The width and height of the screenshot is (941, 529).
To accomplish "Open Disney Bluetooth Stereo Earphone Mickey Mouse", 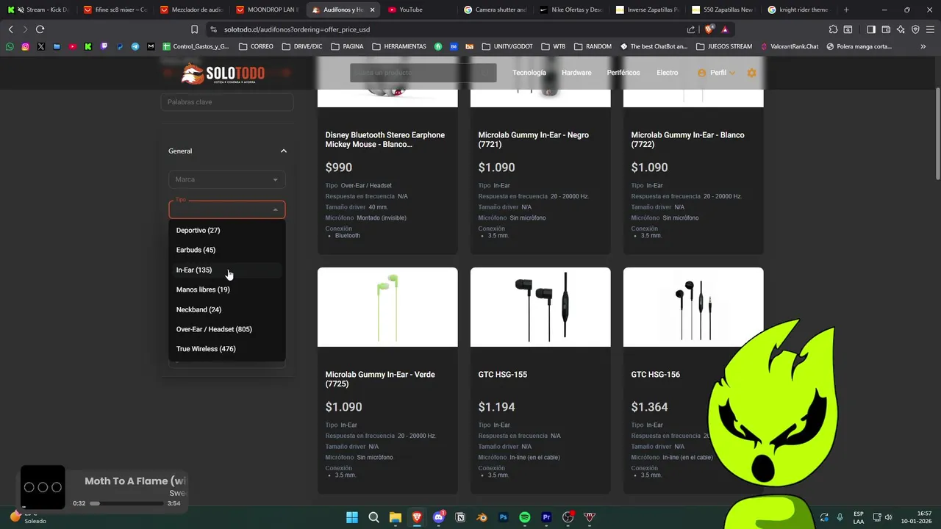I will (385, 140).
